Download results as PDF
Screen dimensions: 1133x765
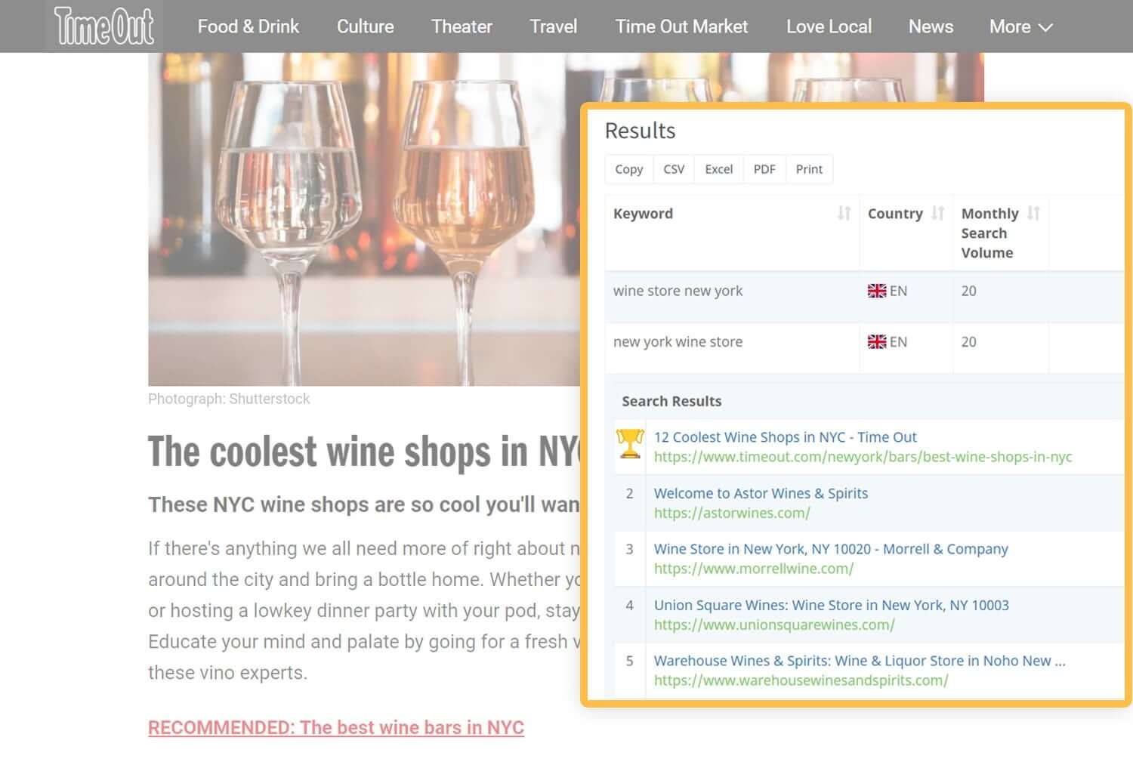(x=764, y=169)
